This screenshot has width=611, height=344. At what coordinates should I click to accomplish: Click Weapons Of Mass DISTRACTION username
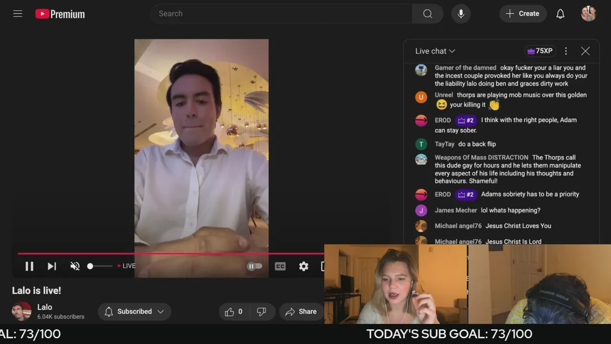click(482, 157)
